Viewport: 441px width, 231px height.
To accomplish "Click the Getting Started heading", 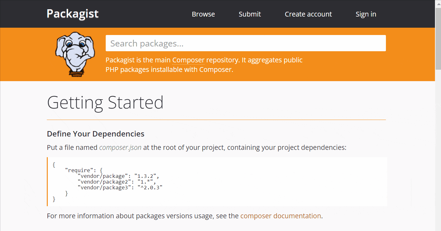I will click(105, 102).
